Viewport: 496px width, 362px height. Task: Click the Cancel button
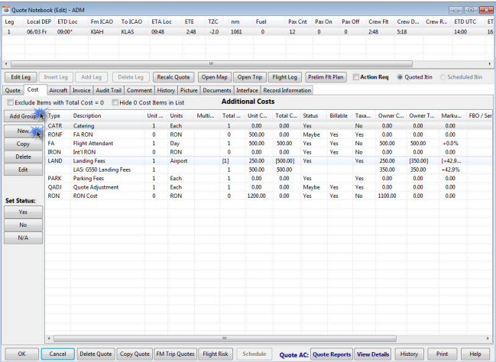point(58,354)
